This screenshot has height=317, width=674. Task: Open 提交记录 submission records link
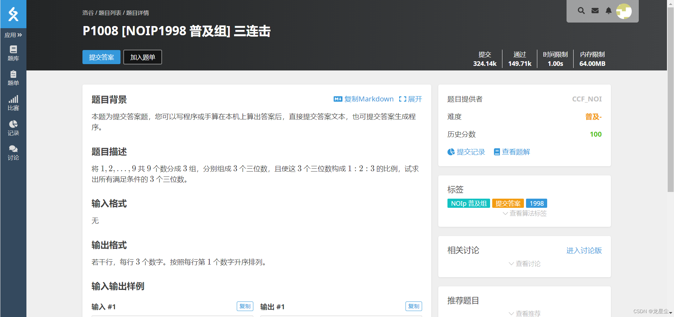pos(471,152)
